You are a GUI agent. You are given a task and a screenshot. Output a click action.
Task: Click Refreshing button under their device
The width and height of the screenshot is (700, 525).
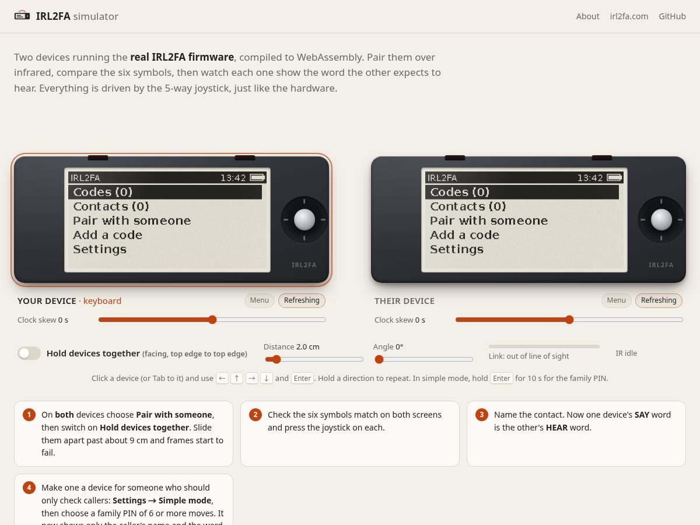coord(659,300)
